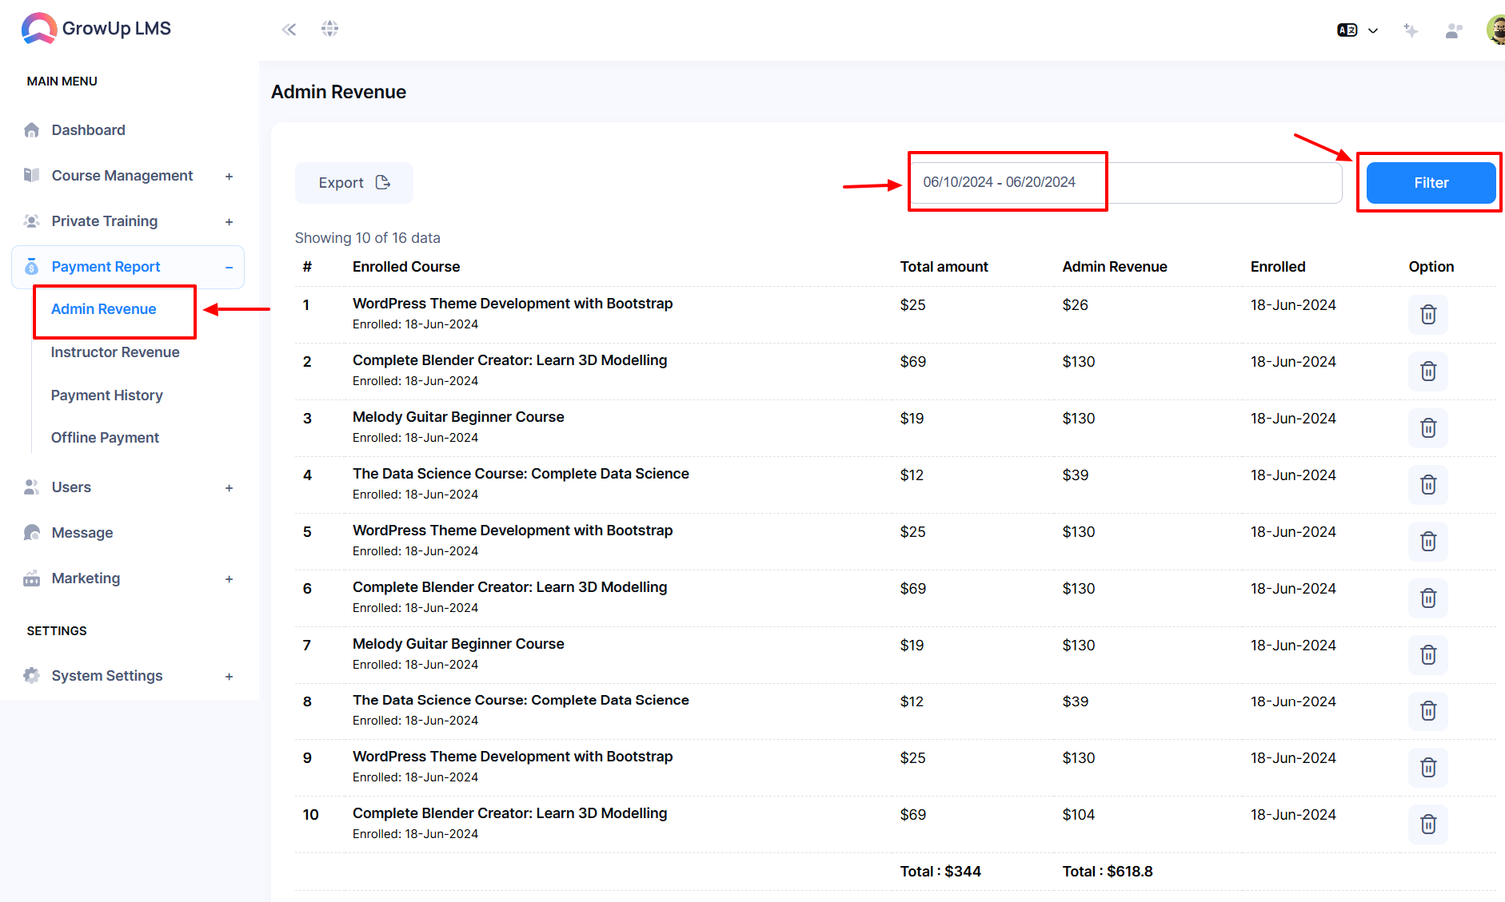The height and width of the screenshot is (902, 1505).
Task: Click the sparkle AI icon in header
Action: [x=1411, y=30]
